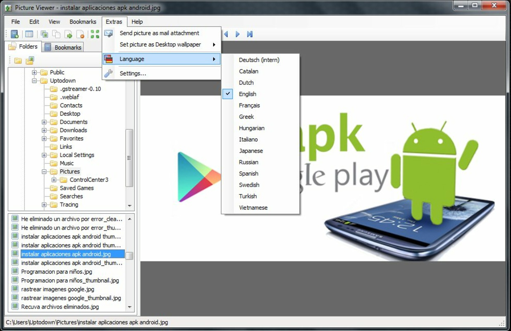The image size is (511, 331).
Task: Click the plain yellow folder icon below Folders tab
Action: tap(18, 61)
